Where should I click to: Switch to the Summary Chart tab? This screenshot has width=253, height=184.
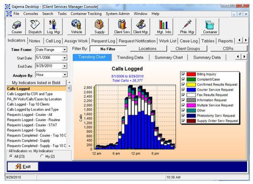tap(169, 57)
